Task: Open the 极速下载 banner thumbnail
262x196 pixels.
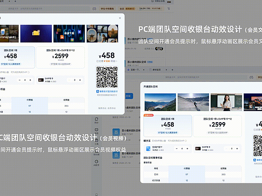Action: (x=69, y=34)
